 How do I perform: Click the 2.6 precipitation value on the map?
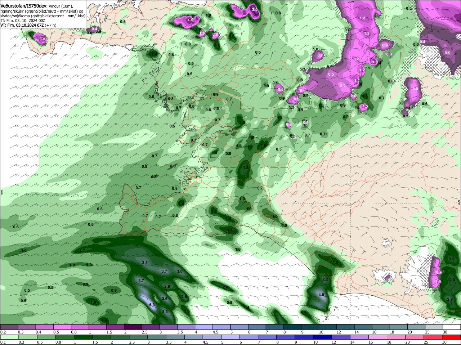click(x=184, y=297)
